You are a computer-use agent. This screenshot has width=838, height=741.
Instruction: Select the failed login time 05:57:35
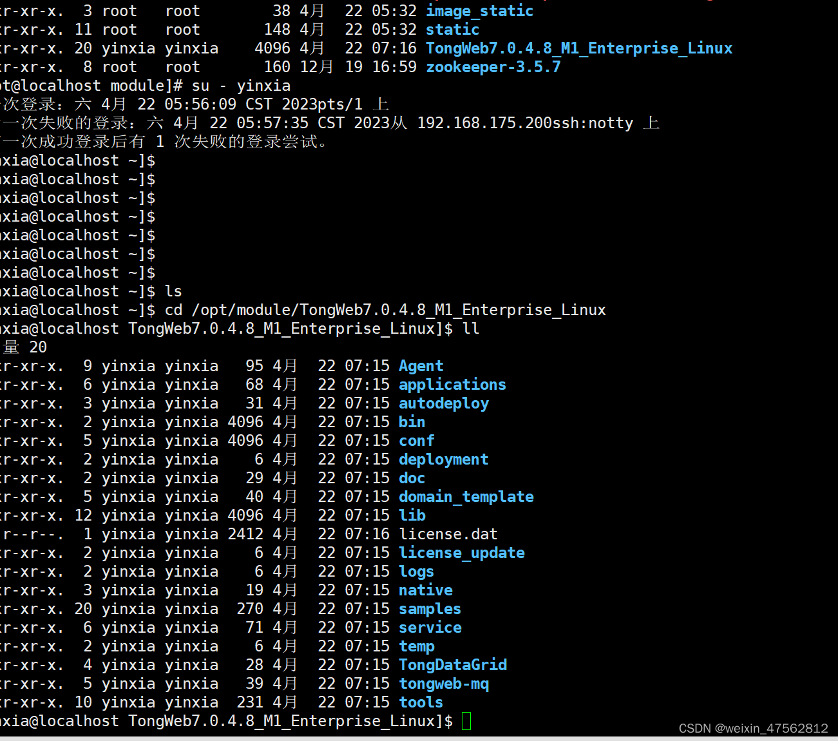[x=272, y=123]
